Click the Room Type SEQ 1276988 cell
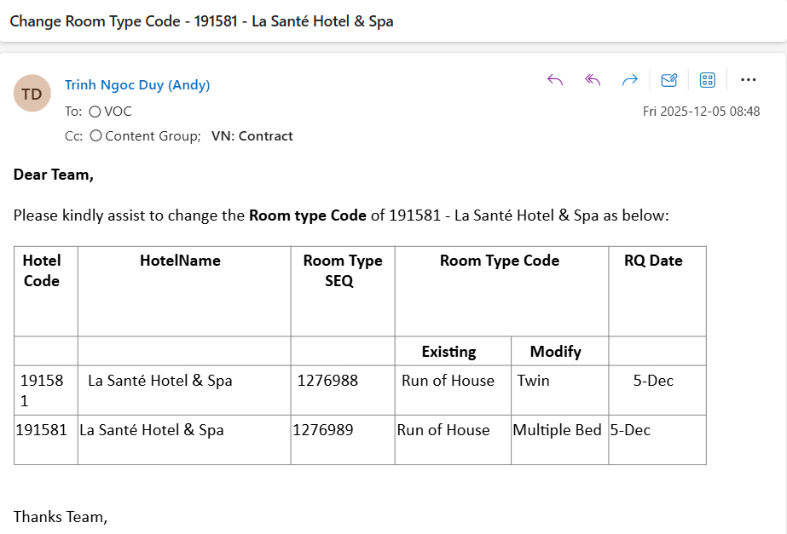This screenshot has width=787, height=534. 327,381
